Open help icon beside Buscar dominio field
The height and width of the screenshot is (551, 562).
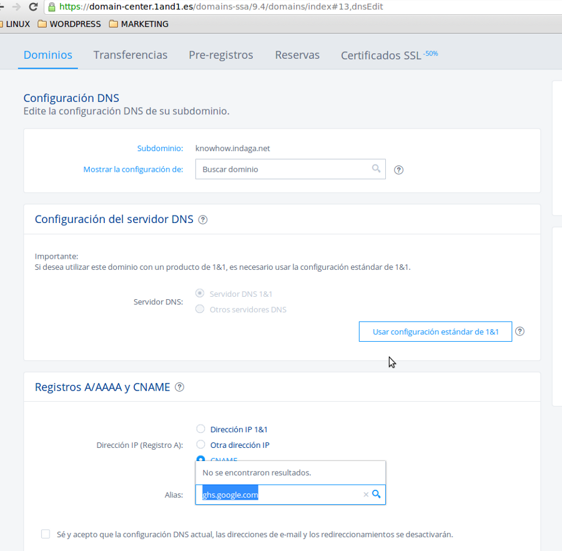pos(398,170)
